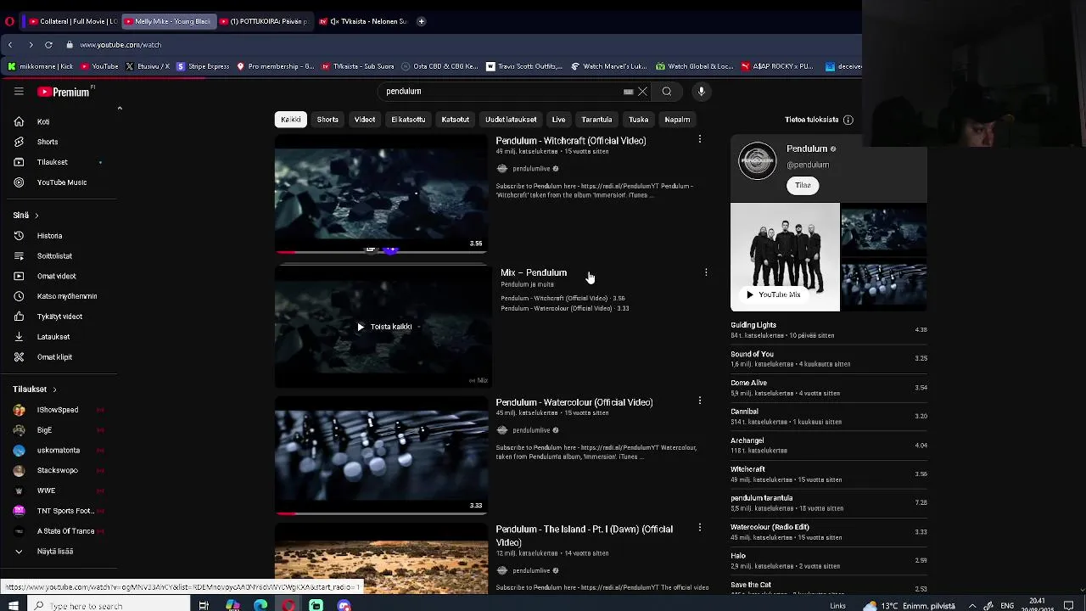Open more options for Watercolour video
1086x611 pixels.
tap(700, 401)
